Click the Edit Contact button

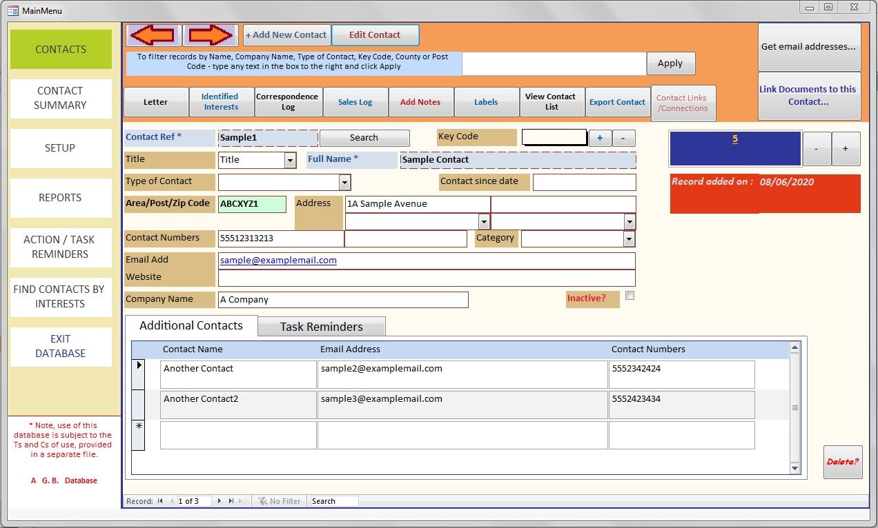[375, 35]
